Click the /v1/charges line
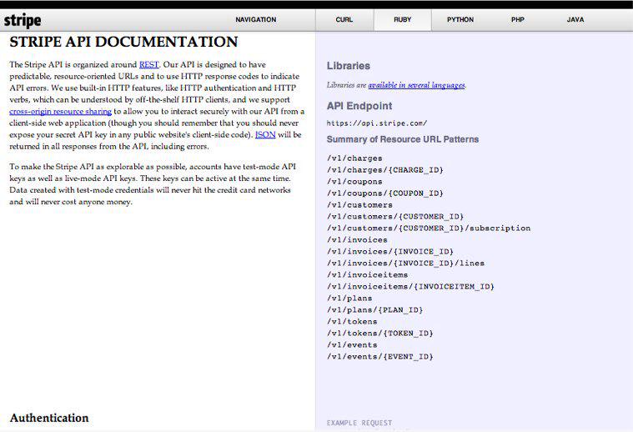 pyautogui.click(x=354, y=158)
